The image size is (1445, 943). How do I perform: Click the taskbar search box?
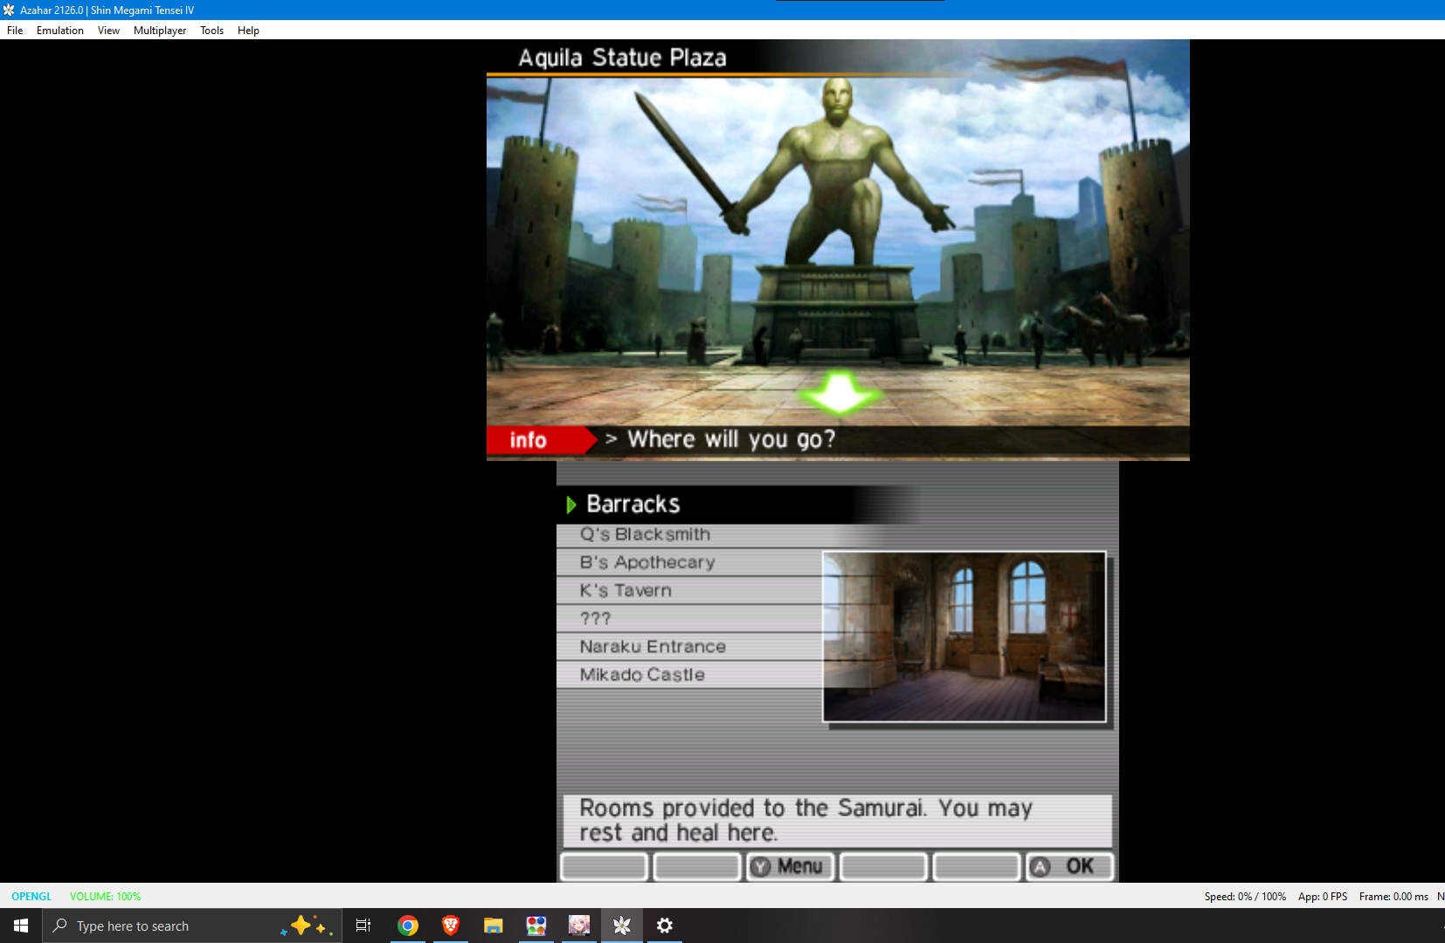(192, 926)
